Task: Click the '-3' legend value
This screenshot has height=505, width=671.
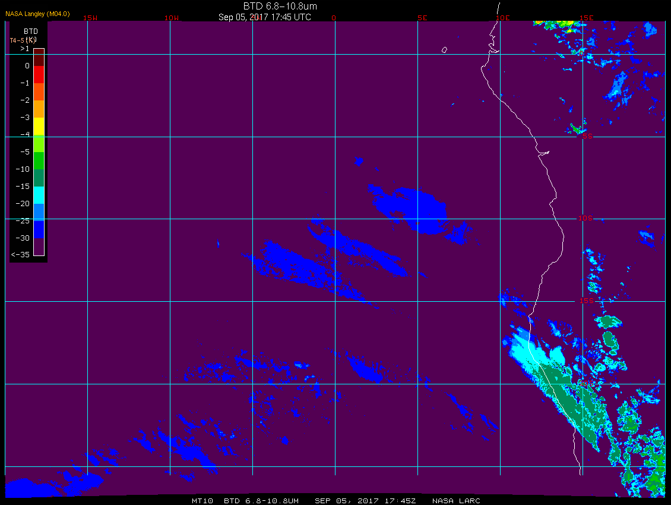Action: point(25,118)
